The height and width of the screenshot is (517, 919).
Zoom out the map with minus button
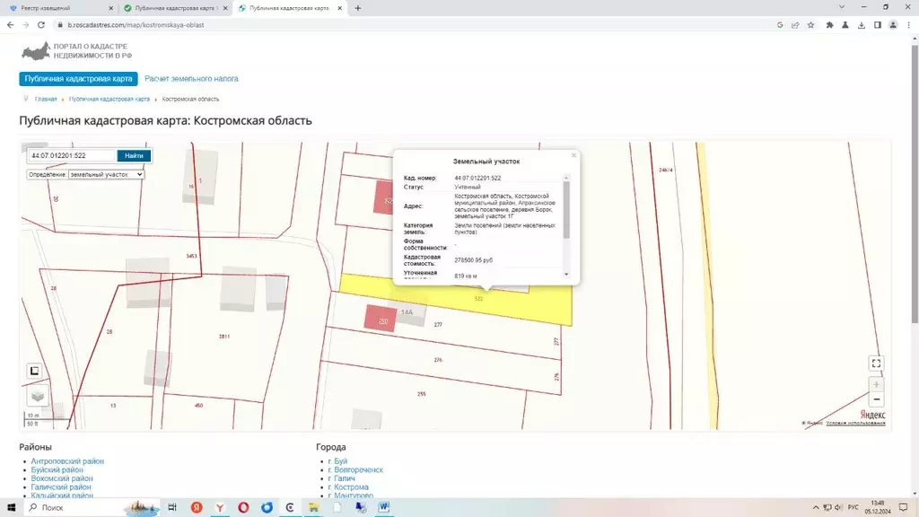tap(876, 399)
